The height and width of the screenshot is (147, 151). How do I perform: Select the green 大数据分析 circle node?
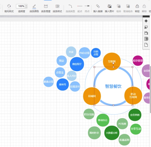[111, 133]
